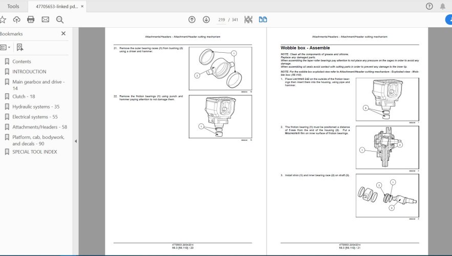
Task: Click the search magnifier icon
Action: (60, 19)
